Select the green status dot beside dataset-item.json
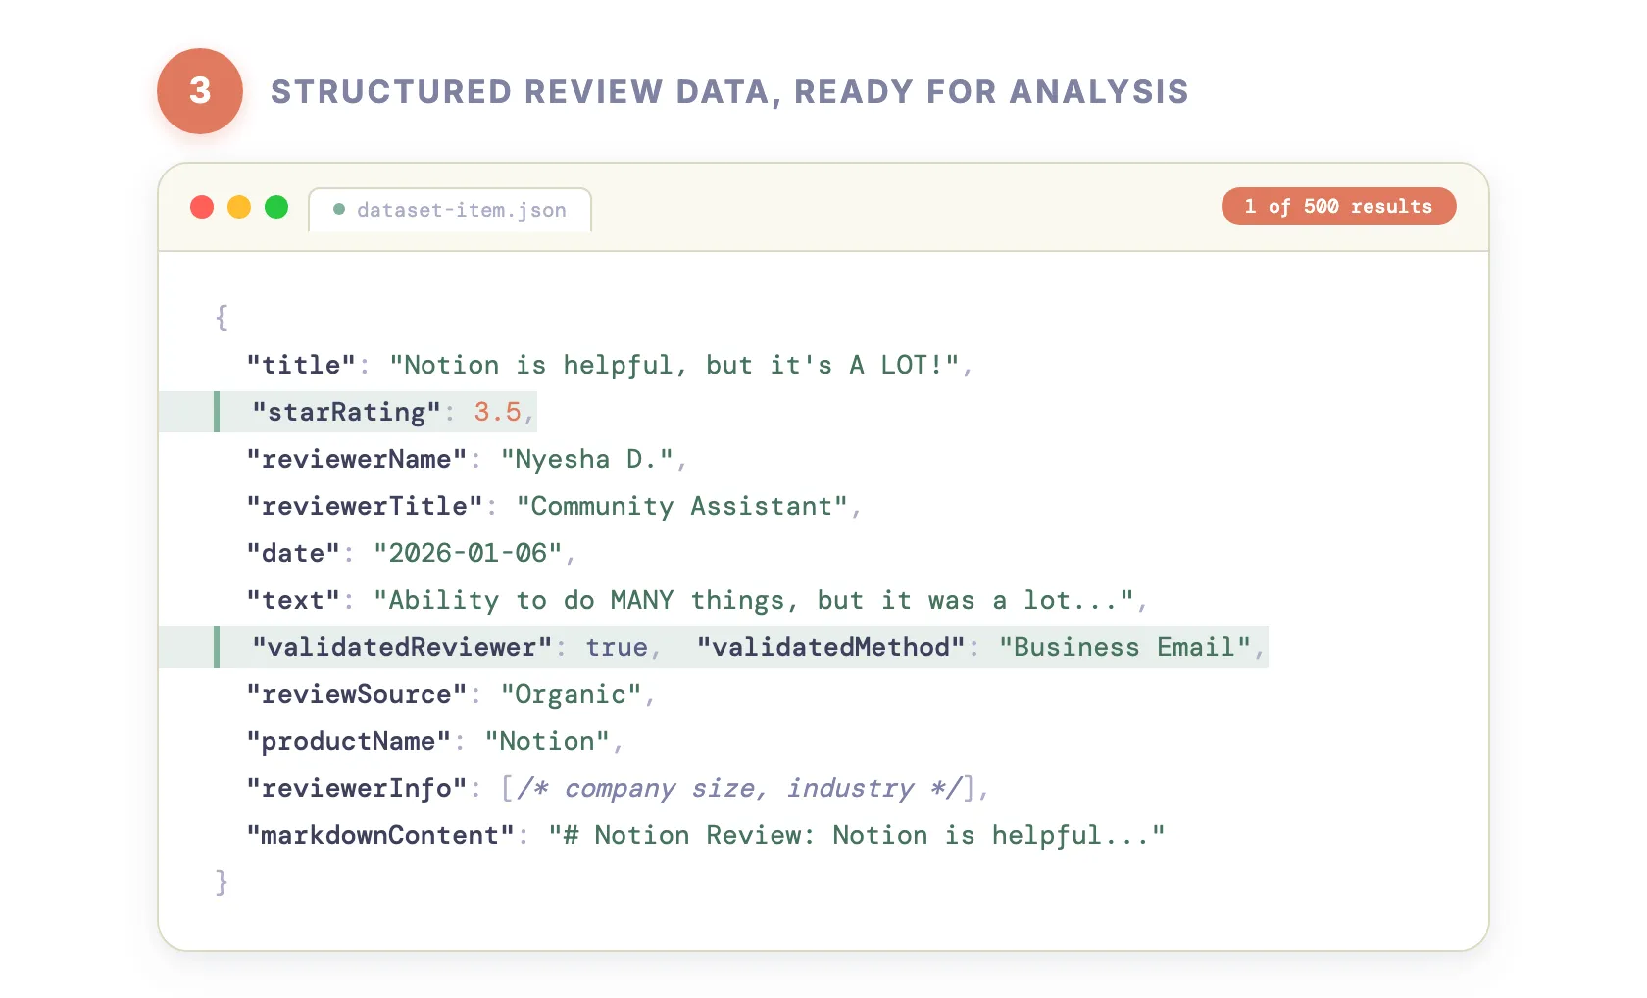 coord(339,209)
